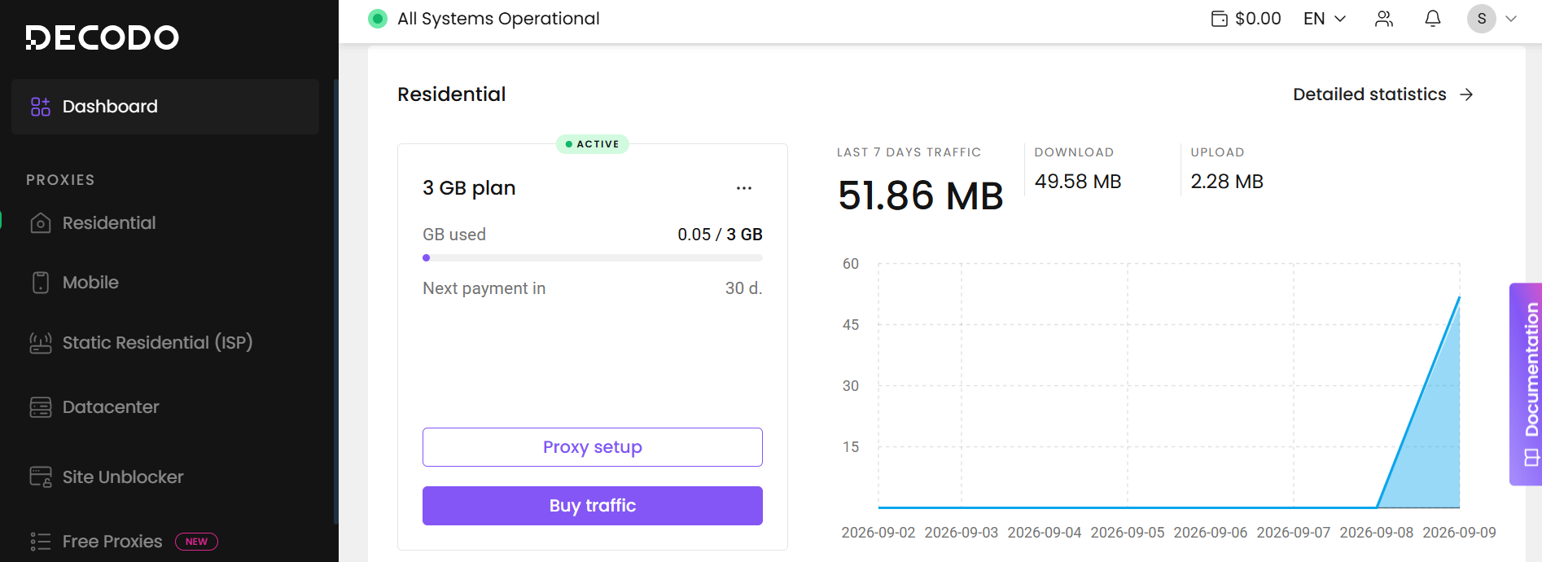
Task: Open the wallet balance icon
Action: [1220, 19]
